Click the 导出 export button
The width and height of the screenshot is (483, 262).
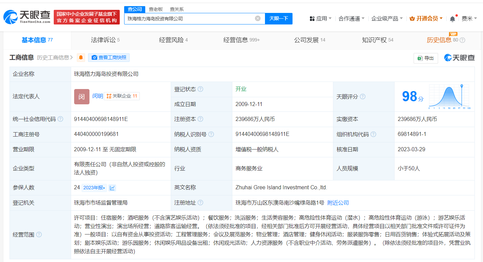[426, 58]
